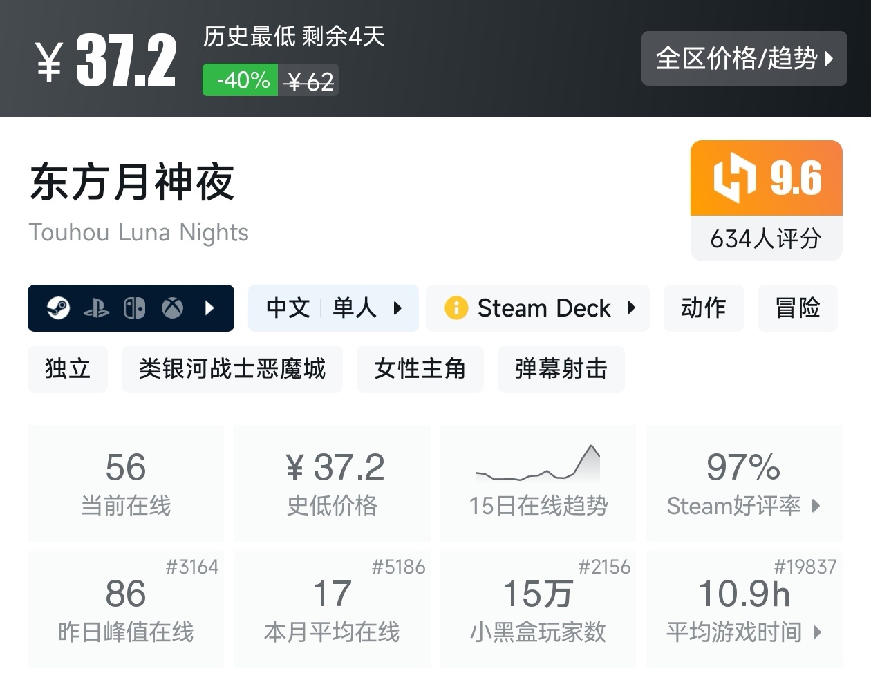Click the -40% discount badge
The height and width of the screenshot is (680, 871).
point(241,80)
